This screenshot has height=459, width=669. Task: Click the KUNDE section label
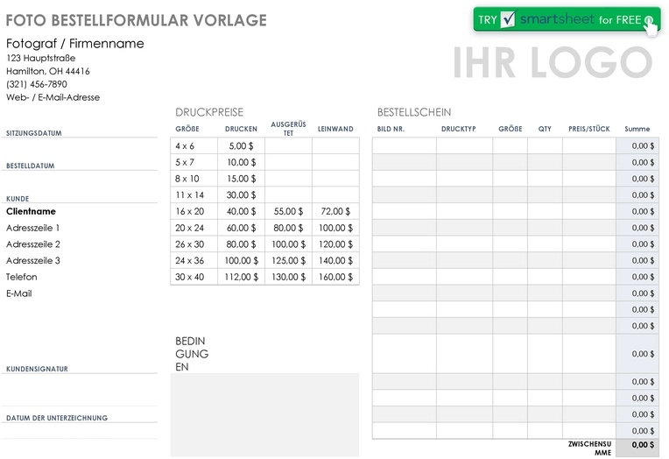pos(18,199)
